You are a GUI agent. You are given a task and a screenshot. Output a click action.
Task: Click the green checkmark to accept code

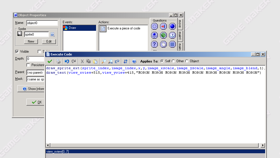point(50,61)
